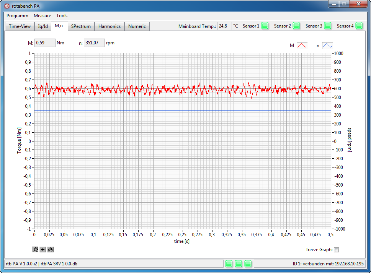The height and width of the screenshot is (273, 371).
Task: Click the blue n plot legend swatch
Action: tap(327, 45)
